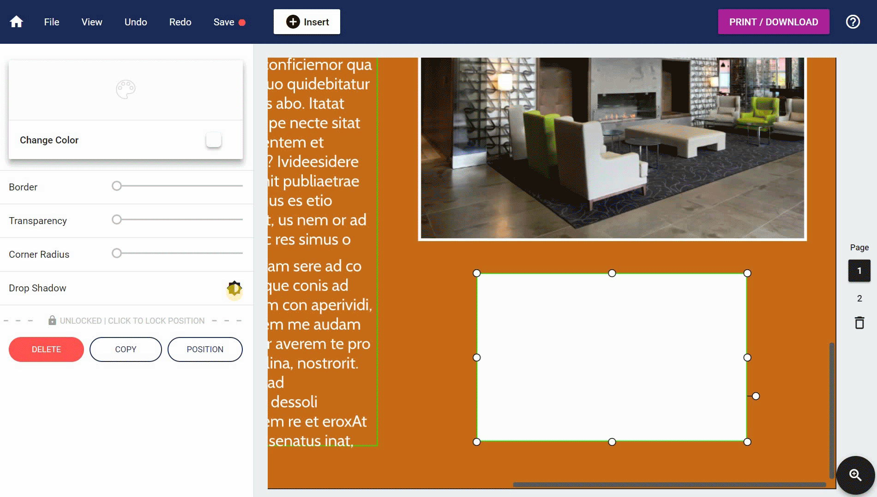Click the Border label
Viewport: 877px width, 497px height.
23,187
